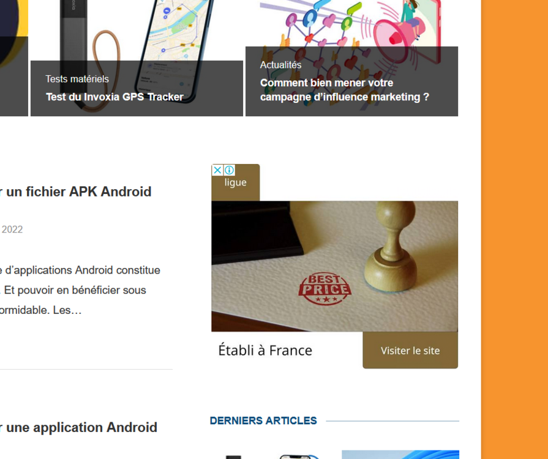The width and height of the screenshot is (548, 459).
Task: Click the orange page background sidebar
Action: coord(514,229)
